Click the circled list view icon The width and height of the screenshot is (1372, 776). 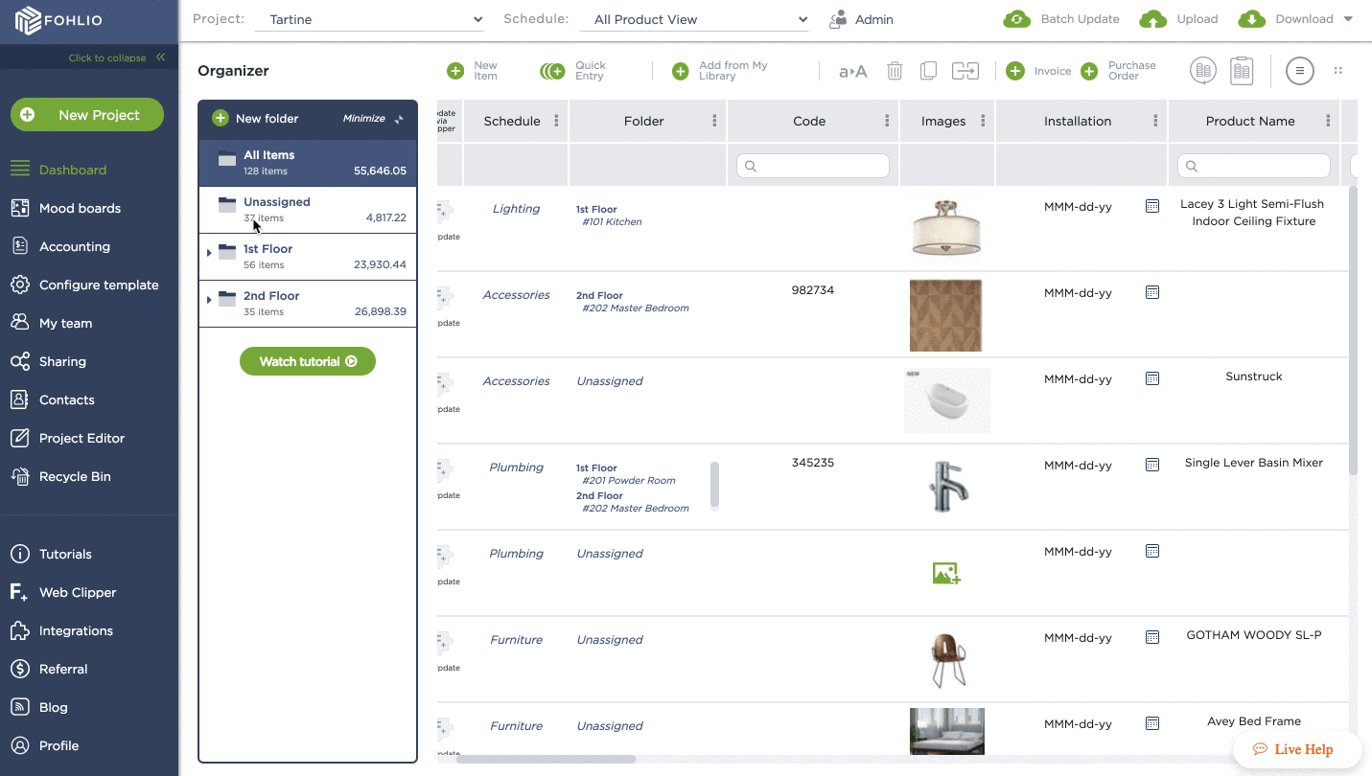[x=1300, y=71]
